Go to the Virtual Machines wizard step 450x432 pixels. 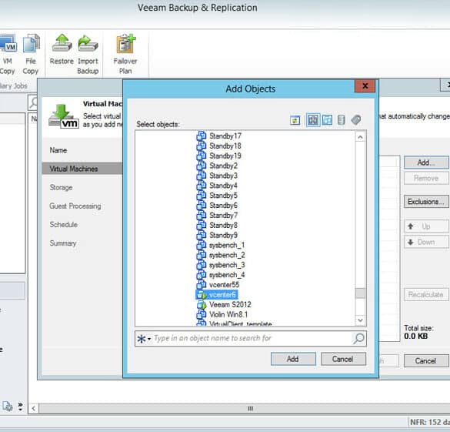coord(82,169)
